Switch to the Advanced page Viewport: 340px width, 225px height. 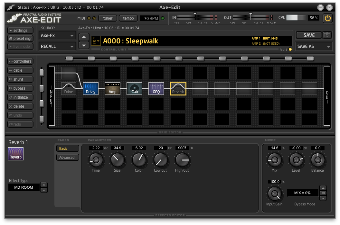coord(68,157)
